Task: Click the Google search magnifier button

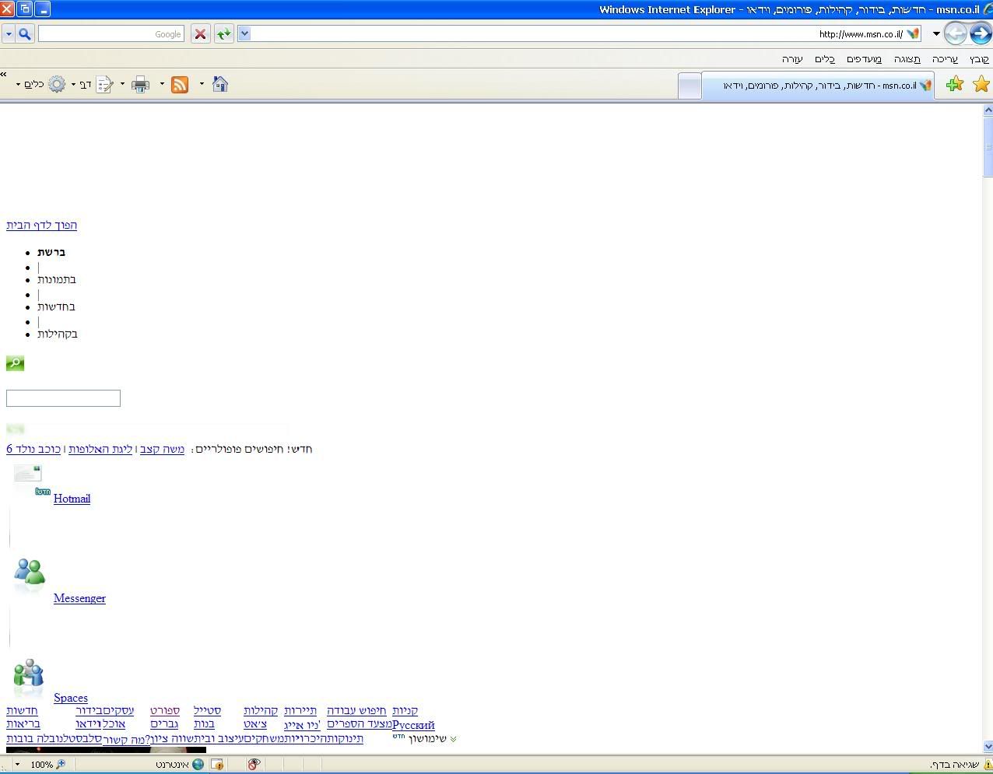Action: 24,34
